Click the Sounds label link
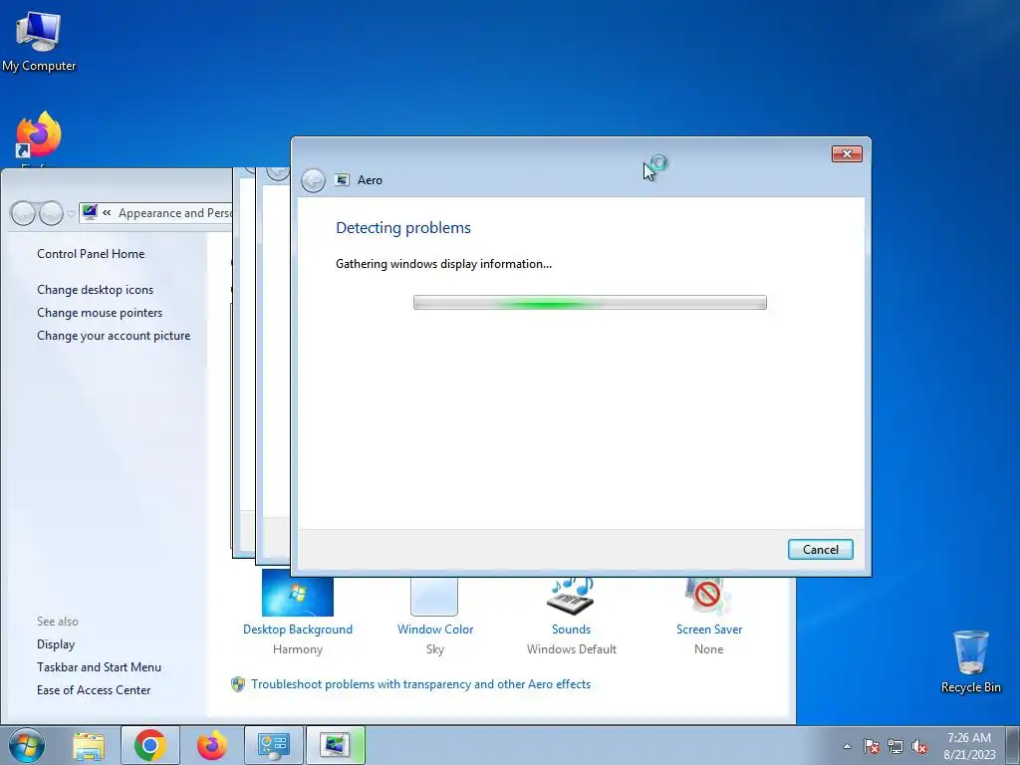The height and width of the screenshot is (765, 1020). pyautogui.click(x=571, y=630)
